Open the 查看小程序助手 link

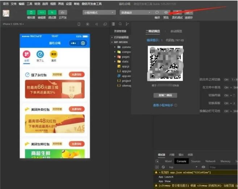(x=163, y=105)
